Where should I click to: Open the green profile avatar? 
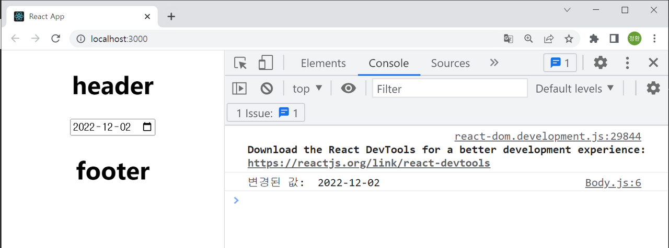click(x=635, y=39)
